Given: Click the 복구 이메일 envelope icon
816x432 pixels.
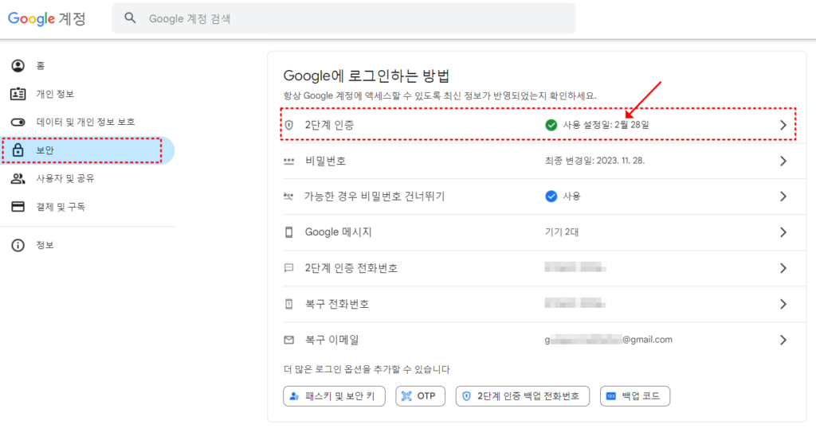Looking at the screenshot, I should 288,340.
